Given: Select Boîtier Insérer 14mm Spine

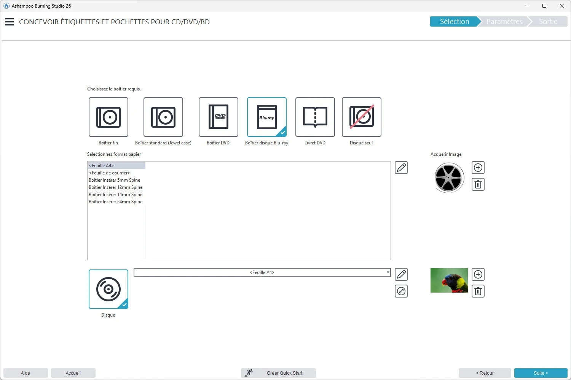Looking at the screenshot, I should pos(116,195).
